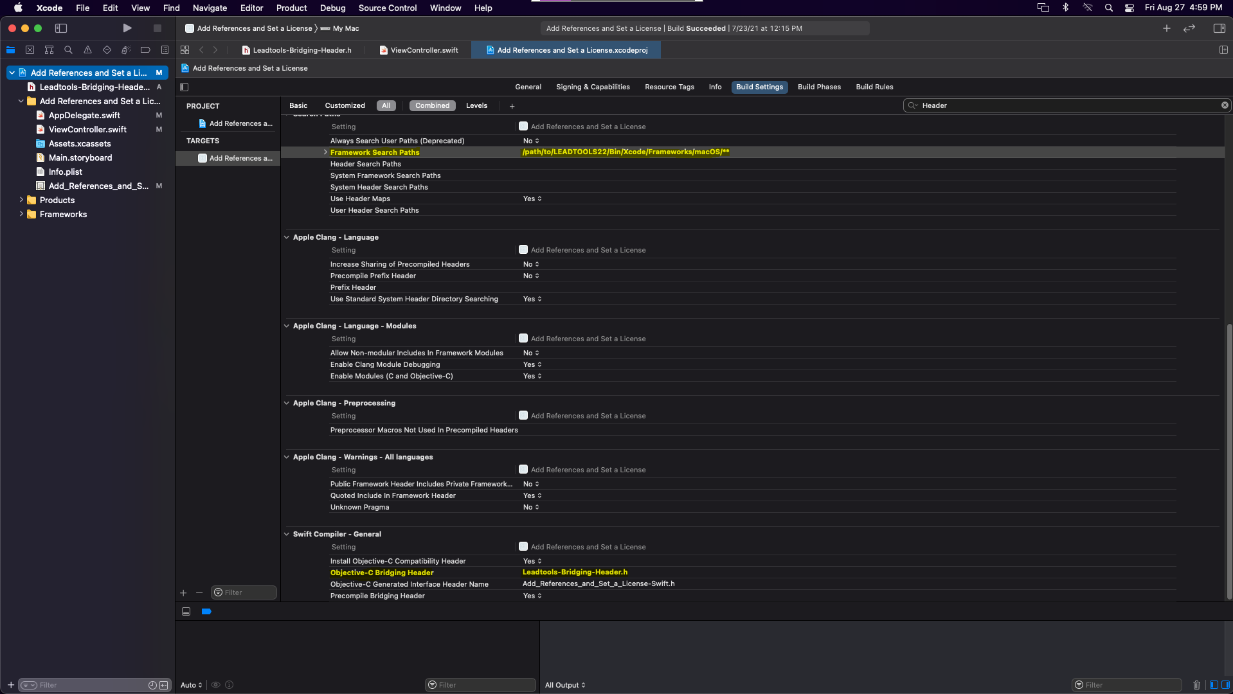This screenshot has height=694, width=1233.
Task: Hide the debug area icon
Action: point(186,612)
